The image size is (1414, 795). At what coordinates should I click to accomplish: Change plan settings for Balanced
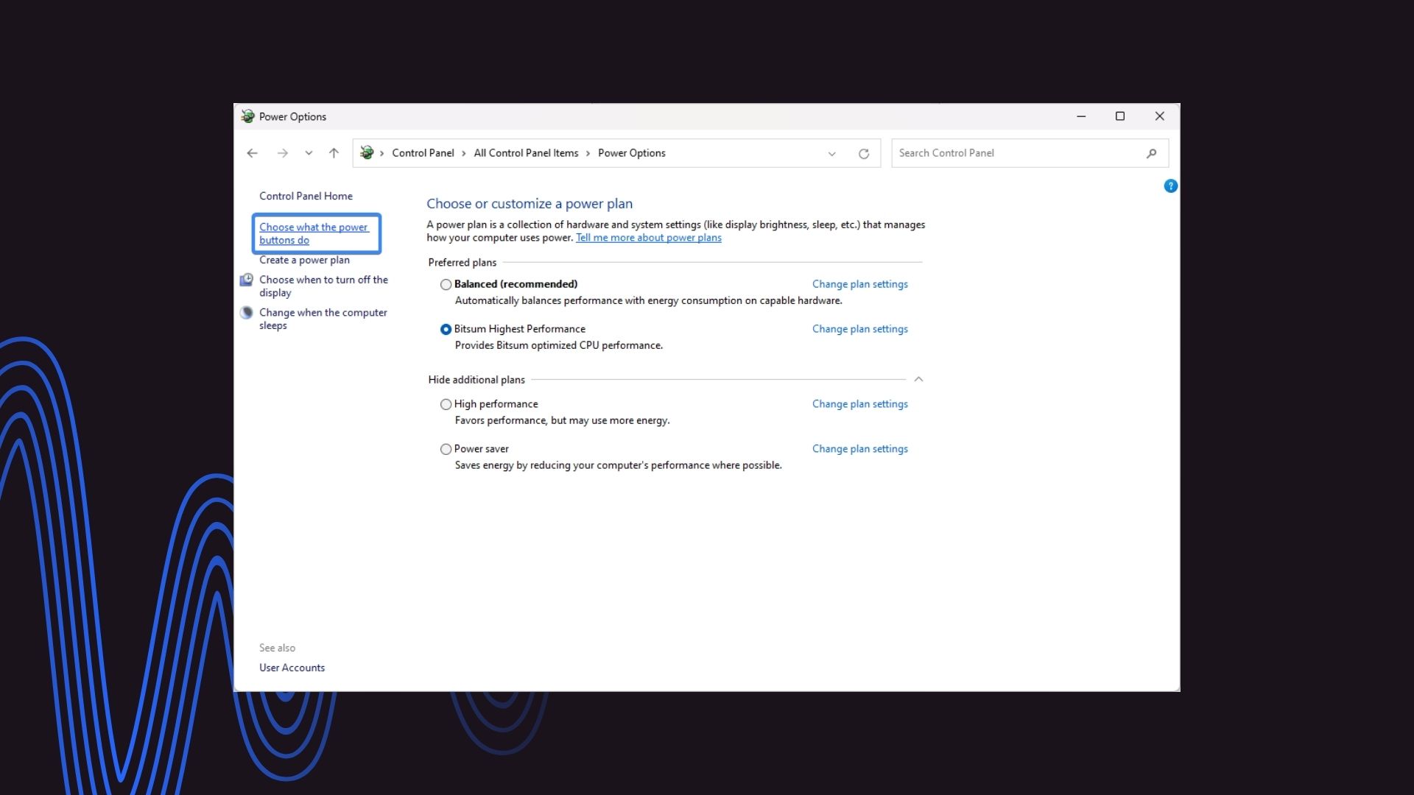point(859,284)
